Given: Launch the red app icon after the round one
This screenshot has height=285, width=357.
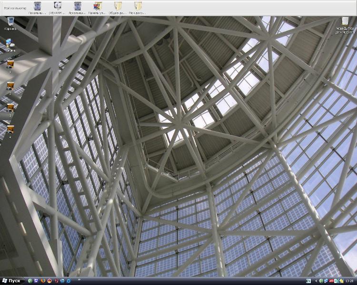Looking at the screenshot, I should click(x=57, y=281).
